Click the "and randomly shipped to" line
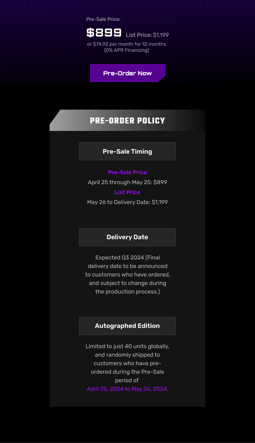Image resolution: width=255 pixels, height=443 pixels. point(128,355)
